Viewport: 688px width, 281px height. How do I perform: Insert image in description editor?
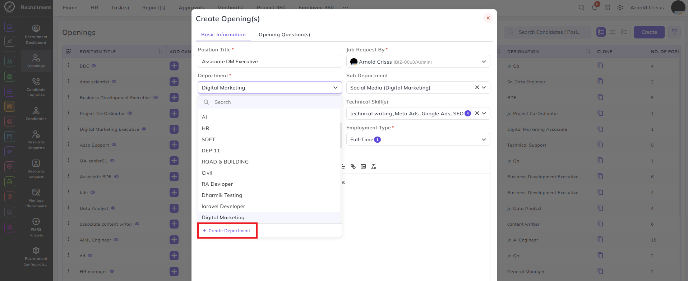(x=363, y=166)
